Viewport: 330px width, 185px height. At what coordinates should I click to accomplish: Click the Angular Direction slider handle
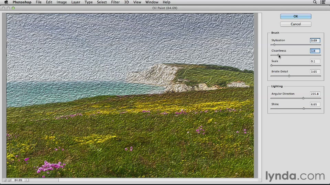(x=303, y=98)
